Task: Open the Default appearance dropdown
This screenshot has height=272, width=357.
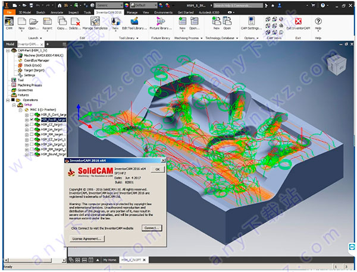Action: click(143, 5)
